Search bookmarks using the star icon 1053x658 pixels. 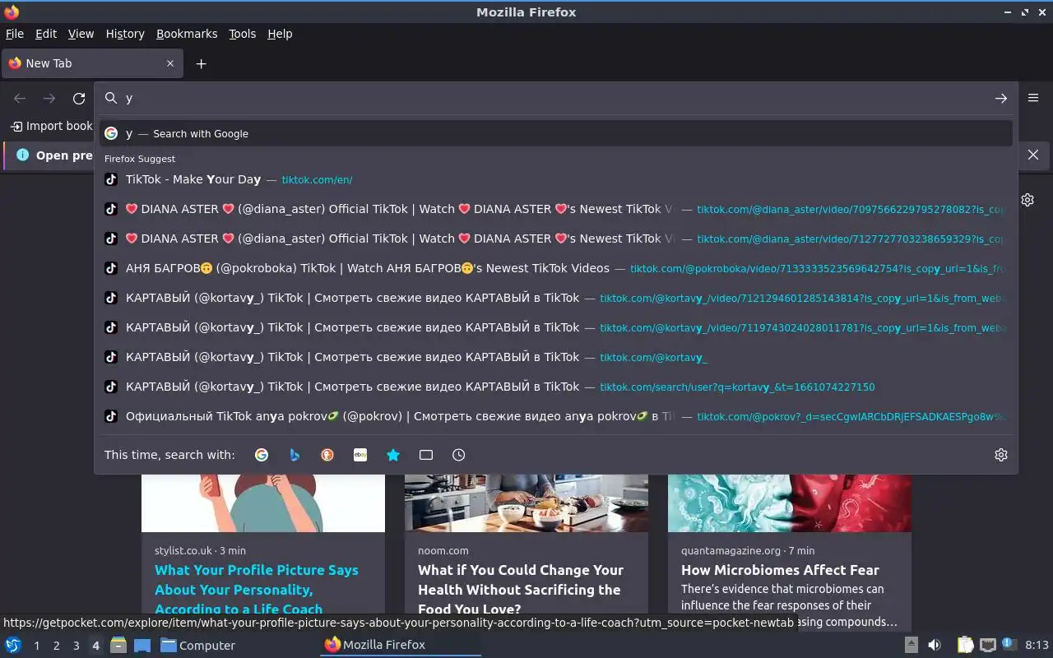tap(393, 455)
